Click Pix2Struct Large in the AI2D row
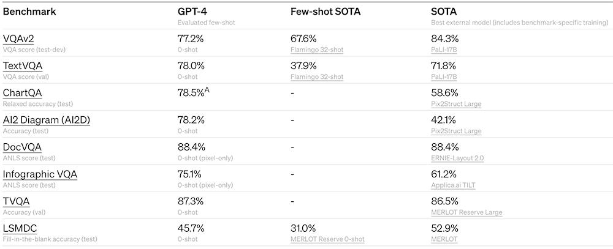Viewport: 613px width, 249px height. tap(456, 131)
